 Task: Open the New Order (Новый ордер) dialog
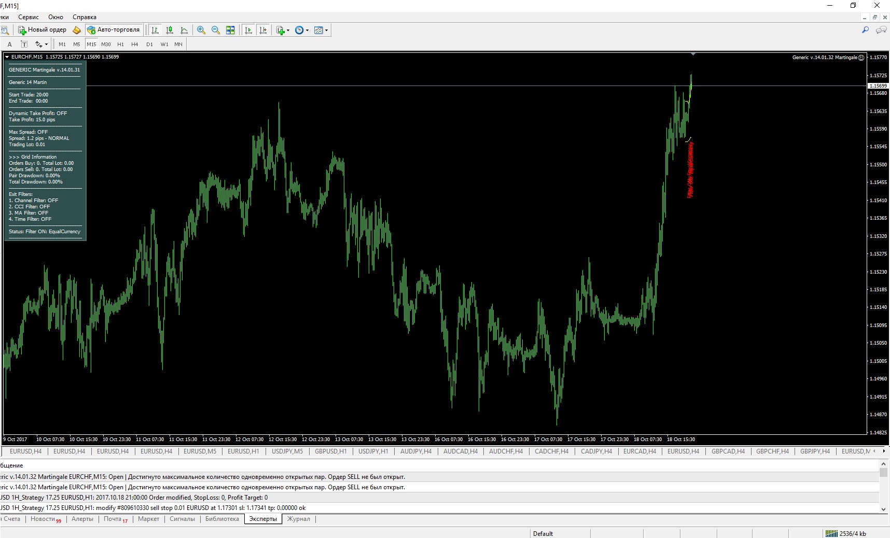(43, 30)
